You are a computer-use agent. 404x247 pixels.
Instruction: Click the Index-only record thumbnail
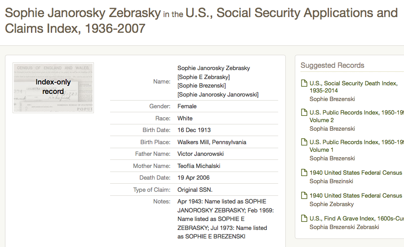pyautogui.click(x=53, y=88)
